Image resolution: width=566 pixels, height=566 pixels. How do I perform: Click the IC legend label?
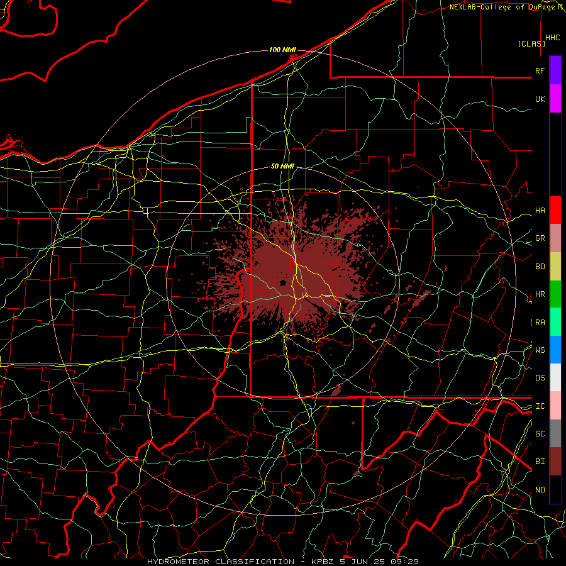point(540,406)
